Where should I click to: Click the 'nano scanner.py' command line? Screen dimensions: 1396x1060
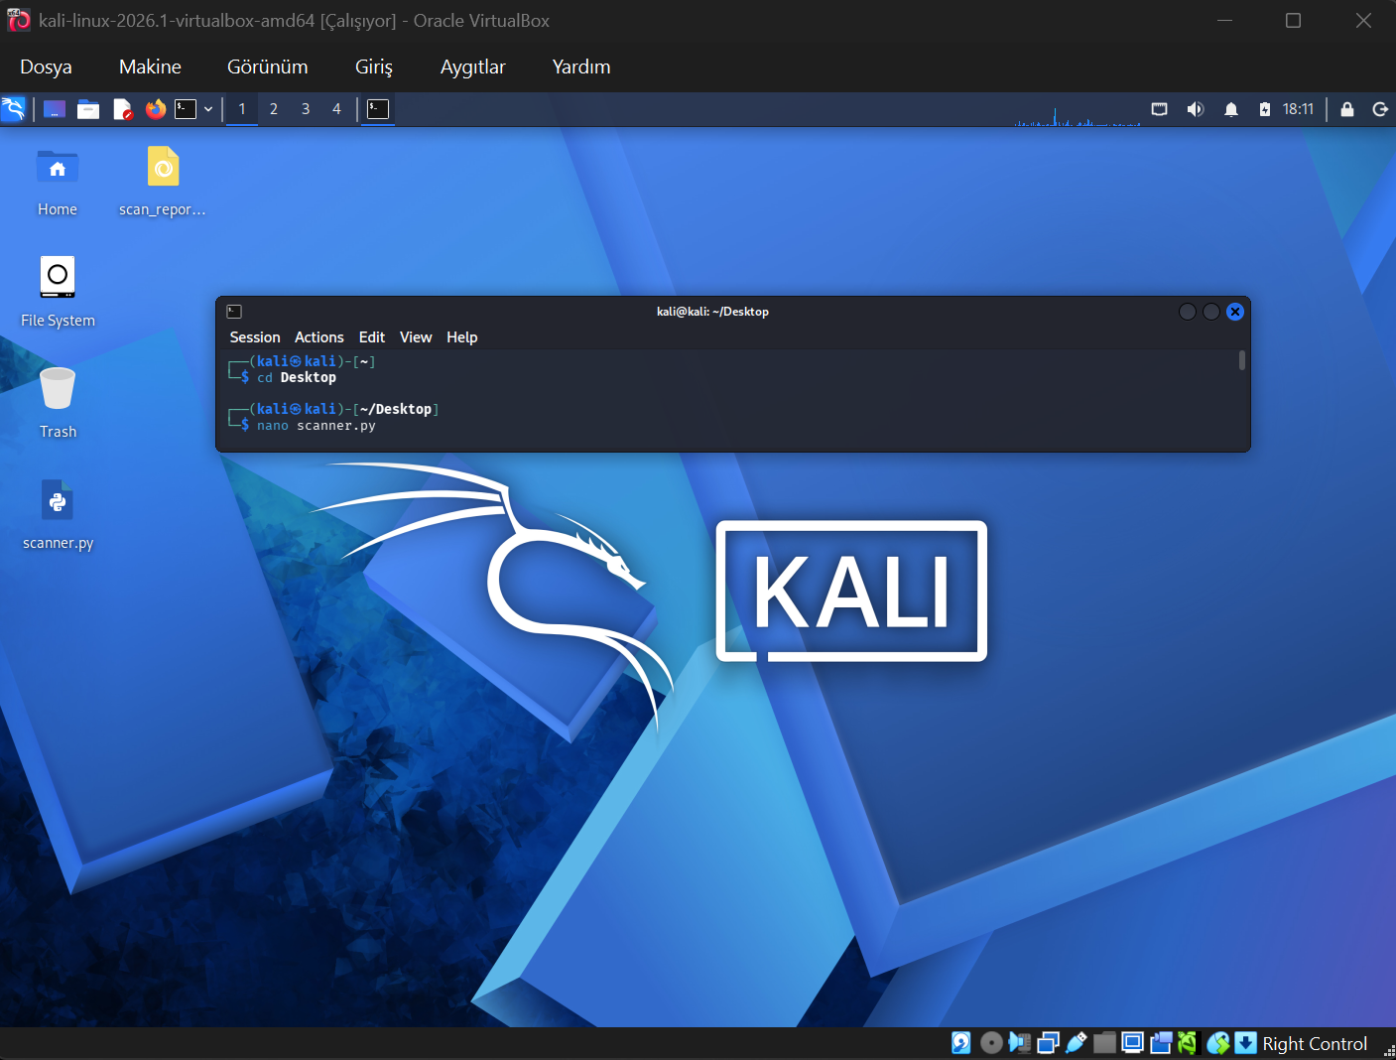click(317, 426)
